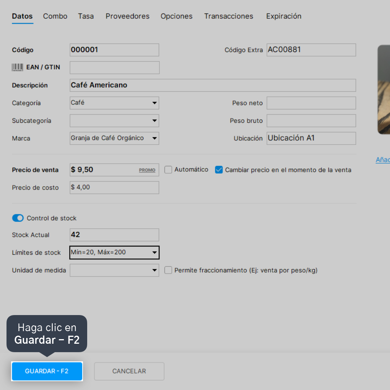Click the Cancelar button

[x=129, y=371]
